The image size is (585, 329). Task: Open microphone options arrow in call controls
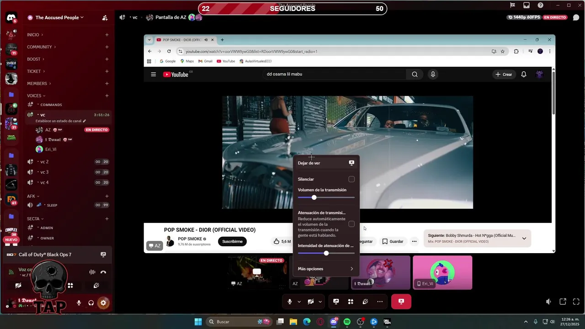pos(299,302)
